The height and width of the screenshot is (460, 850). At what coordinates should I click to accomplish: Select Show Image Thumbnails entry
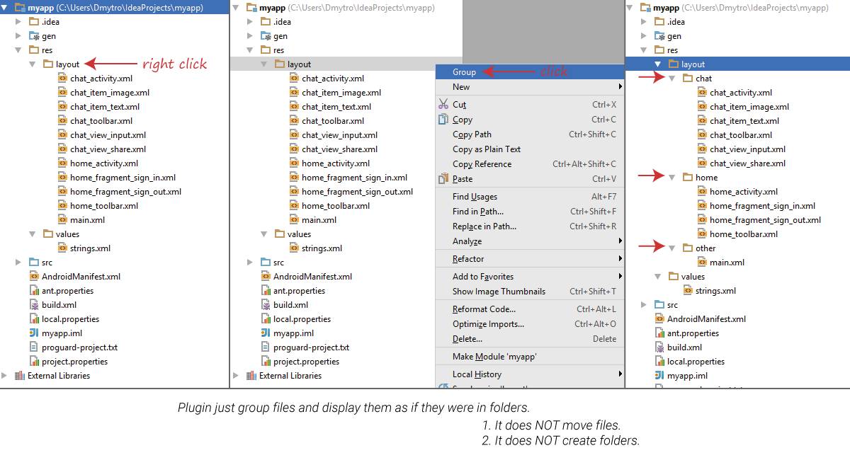click(x=529, y=292)
